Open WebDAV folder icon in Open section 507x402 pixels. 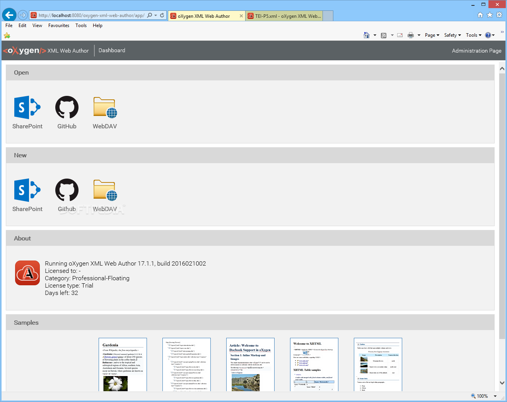pyautogui.click(x=105, y=107)
